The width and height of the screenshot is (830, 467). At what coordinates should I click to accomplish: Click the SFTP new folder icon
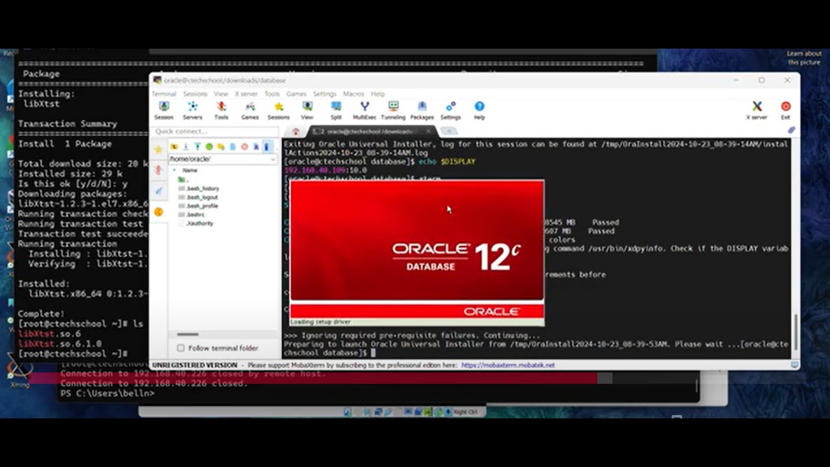pos(221,147)
